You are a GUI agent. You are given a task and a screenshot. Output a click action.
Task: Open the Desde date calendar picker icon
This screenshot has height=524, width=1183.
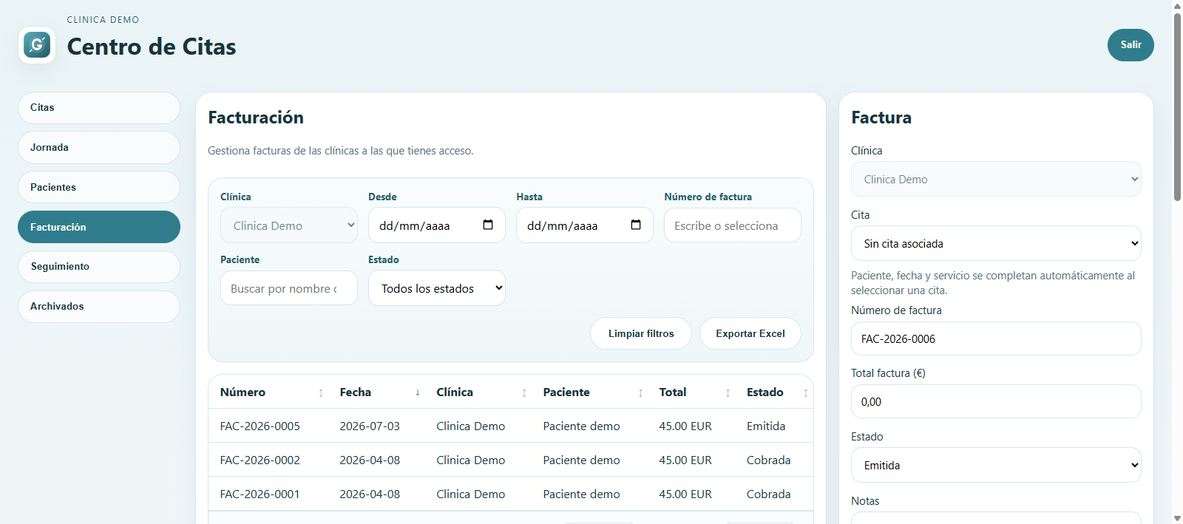(488, 225)
